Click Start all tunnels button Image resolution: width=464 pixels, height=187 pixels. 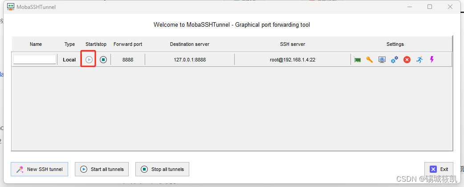tap(102, 169)
